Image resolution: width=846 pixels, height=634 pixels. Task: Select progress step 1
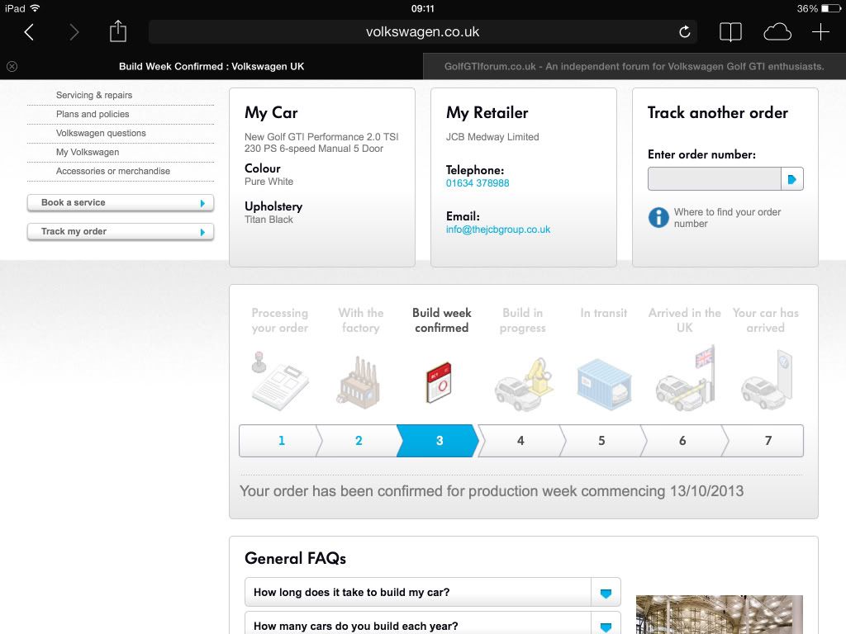(x=281, y=441)
